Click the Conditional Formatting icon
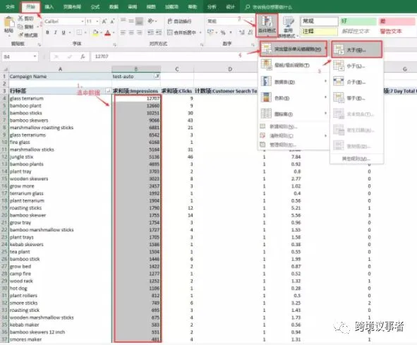 tap(267, 25)
